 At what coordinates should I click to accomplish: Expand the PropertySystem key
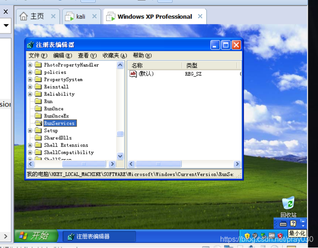click(30, 79)
